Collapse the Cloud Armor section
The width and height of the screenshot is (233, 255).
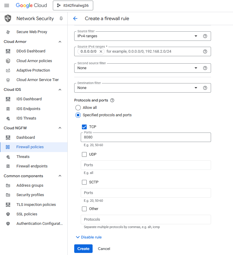point(60,42)
